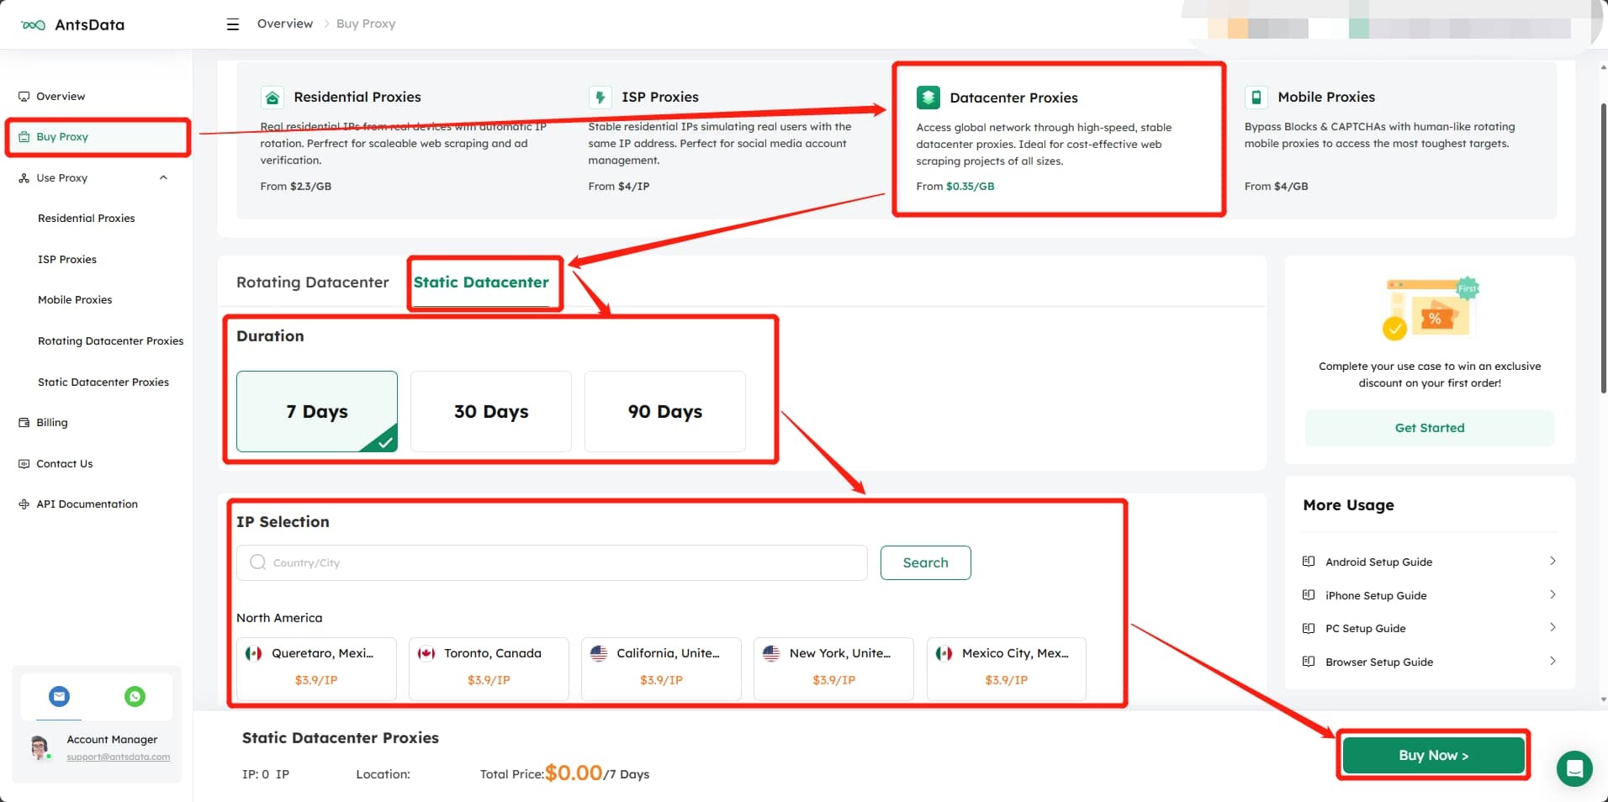Click Android Setup Guide book icon
This screenshot has width=1608, height=802.
(x=1309, y=562)
